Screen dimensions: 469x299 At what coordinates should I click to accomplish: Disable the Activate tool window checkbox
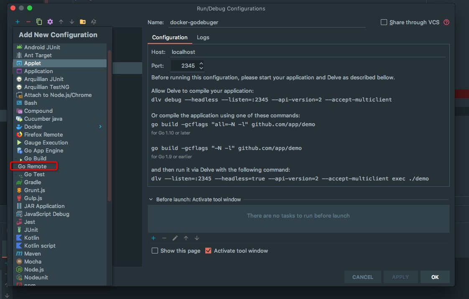[208, 251]
